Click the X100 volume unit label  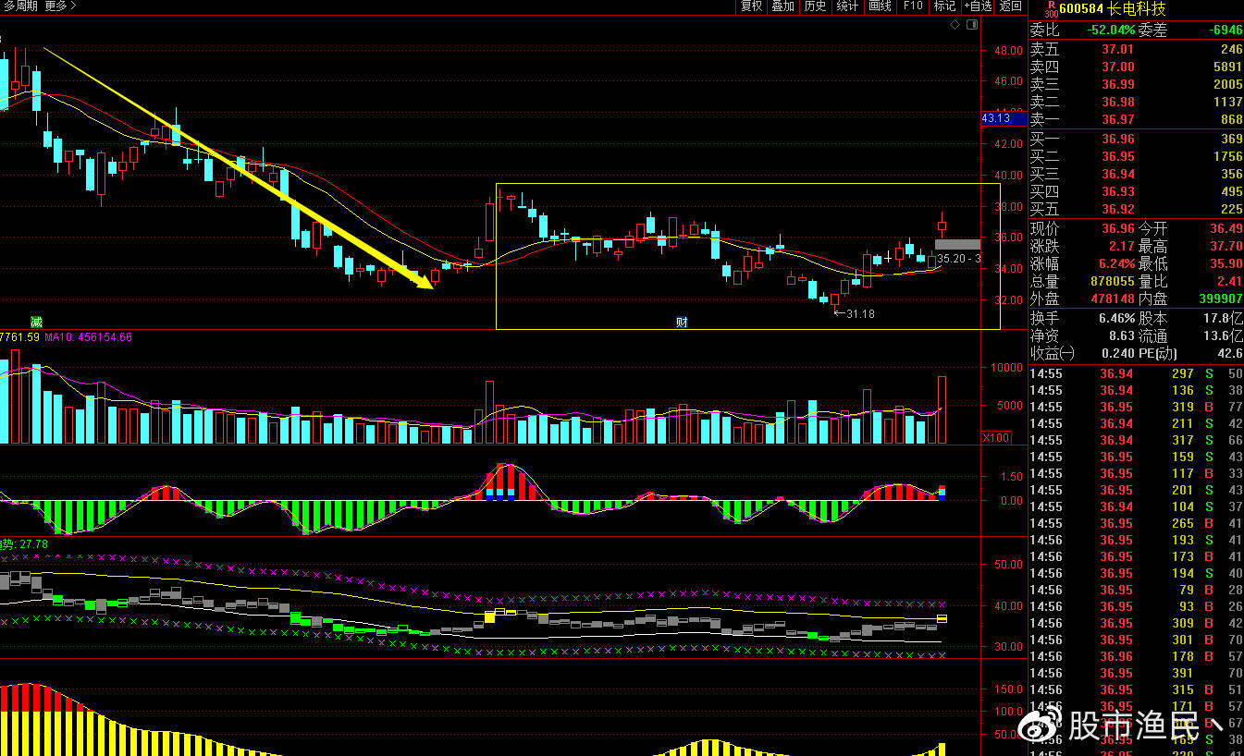(x=995, y=437)
